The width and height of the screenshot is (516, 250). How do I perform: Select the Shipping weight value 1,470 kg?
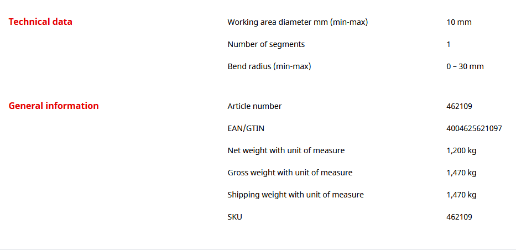[x=461, y=195]
